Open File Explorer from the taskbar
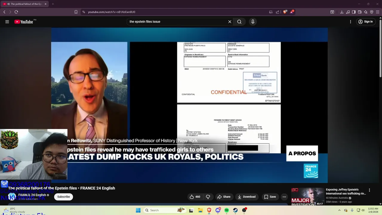Screen dimensions: 382x215 (200, 210)
